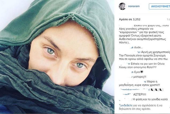The width and height of the screenshot is (170, 114).
Task: Click the nonoram username link
Action: 134,6
